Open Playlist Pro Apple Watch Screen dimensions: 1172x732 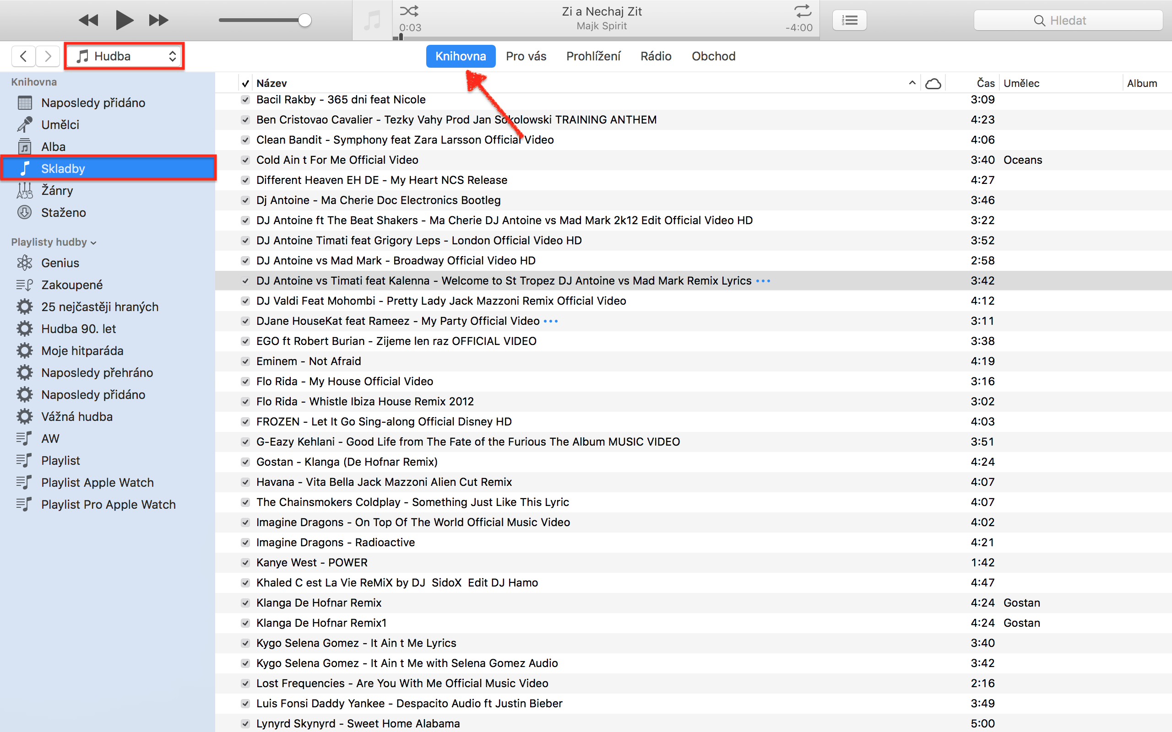(108, 505)
